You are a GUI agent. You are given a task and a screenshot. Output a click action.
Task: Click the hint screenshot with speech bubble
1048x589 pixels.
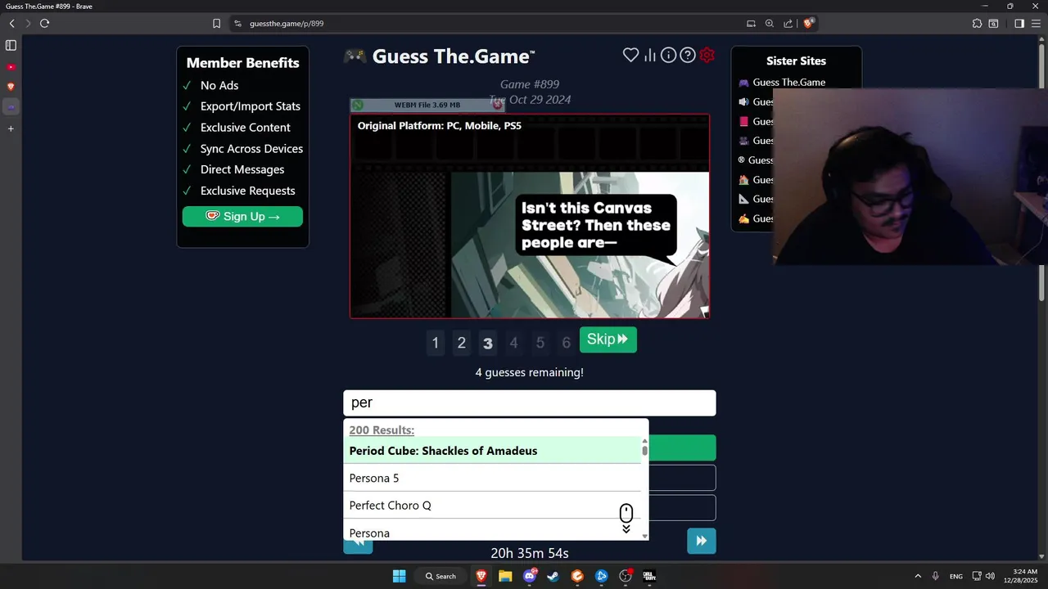coord(530,216)
